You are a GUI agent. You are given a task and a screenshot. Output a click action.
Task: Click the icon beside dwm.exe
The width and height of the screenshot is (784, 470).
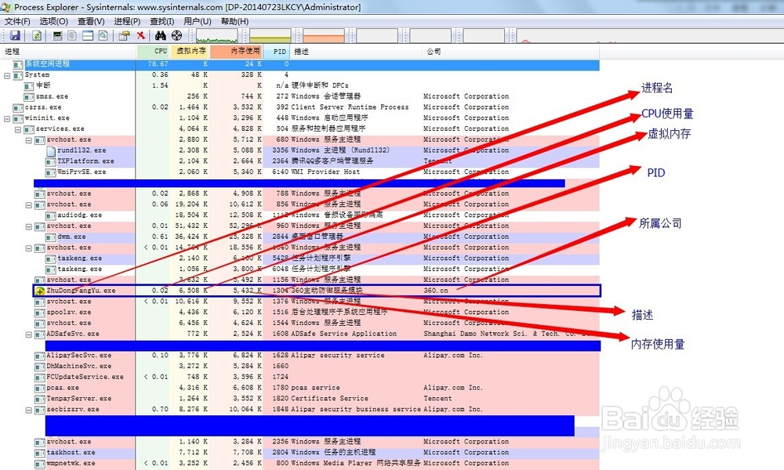point(50,237)
